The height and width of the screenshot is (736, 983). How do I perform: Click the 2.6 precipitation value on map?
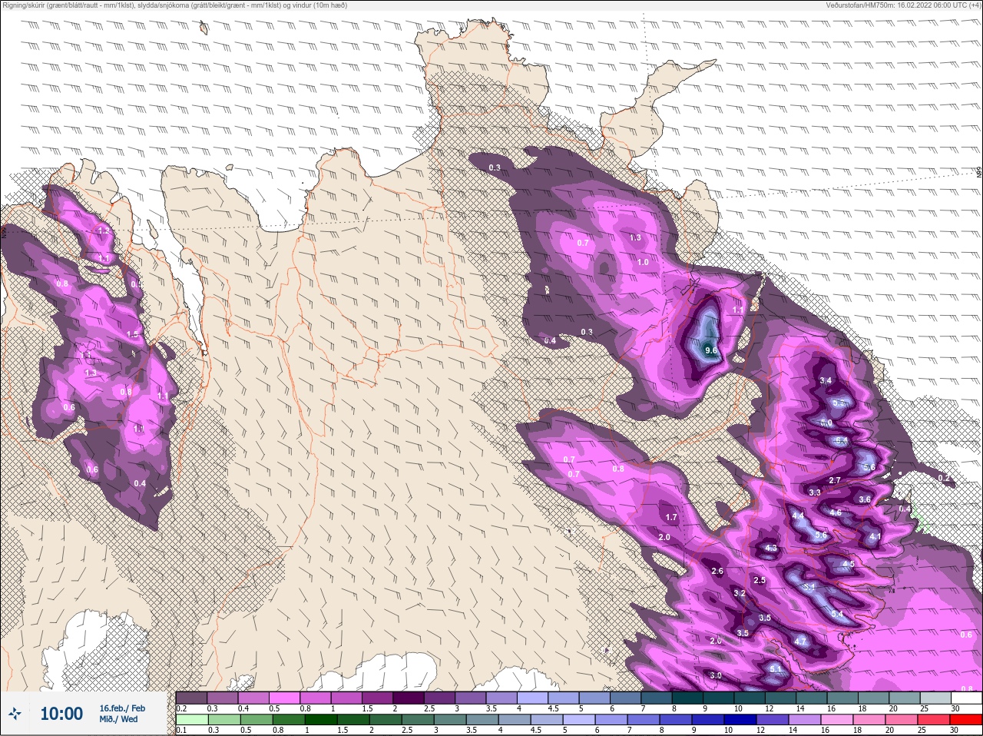717,571
